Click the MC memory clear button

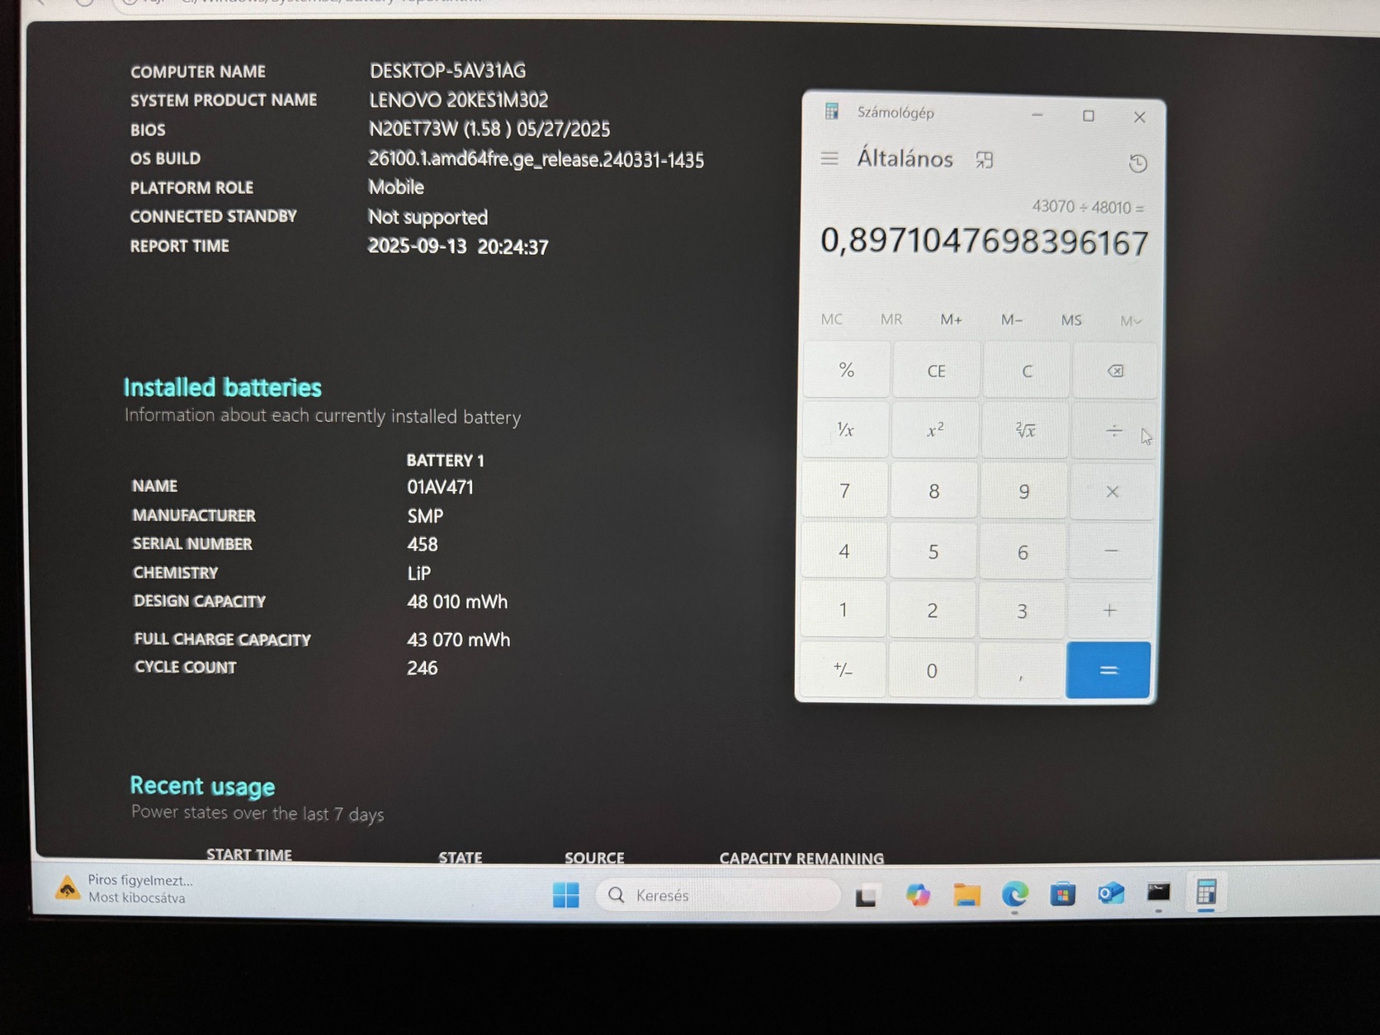pos(832,319)
